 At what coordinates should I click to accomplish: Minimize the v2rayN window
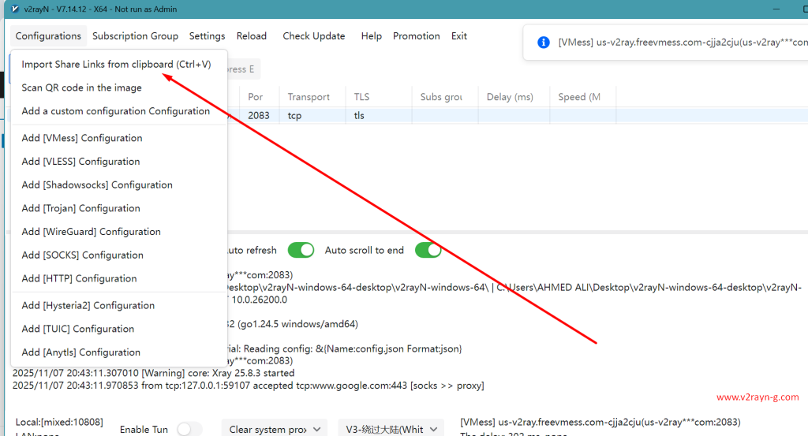(x=776, y=9)
